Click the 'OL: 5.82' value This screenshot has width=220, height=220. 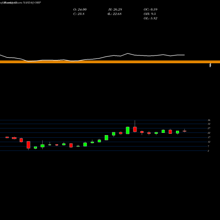coord(150,18)
